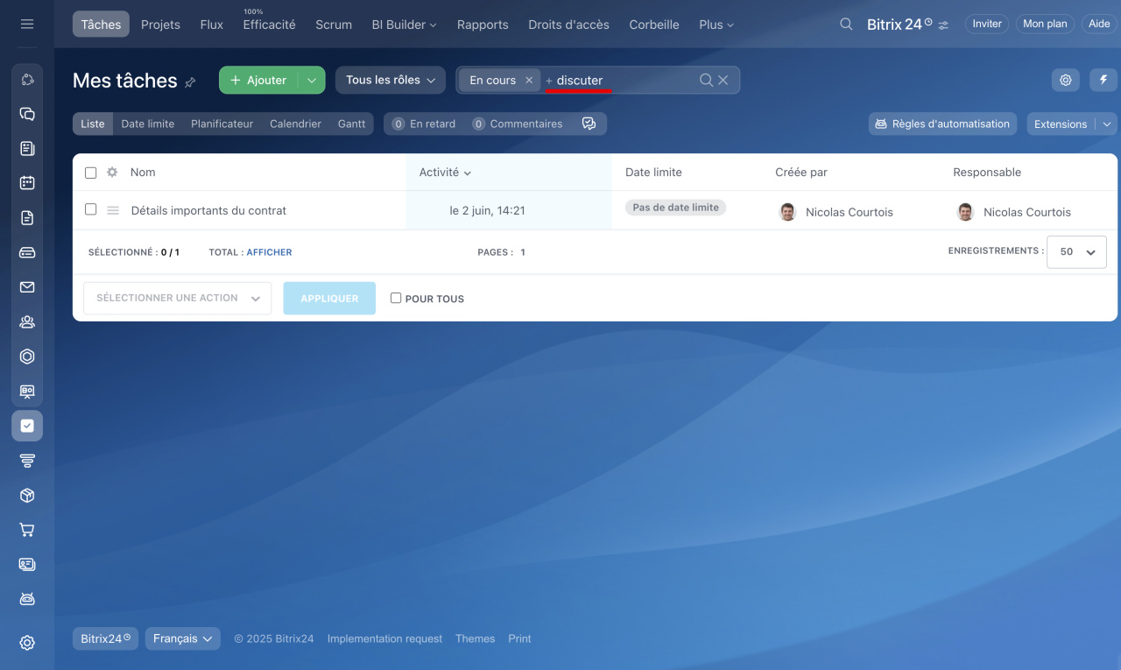
Task: Click the mark comments read icon
Action: pyautogui.click(x=589, y=123)
